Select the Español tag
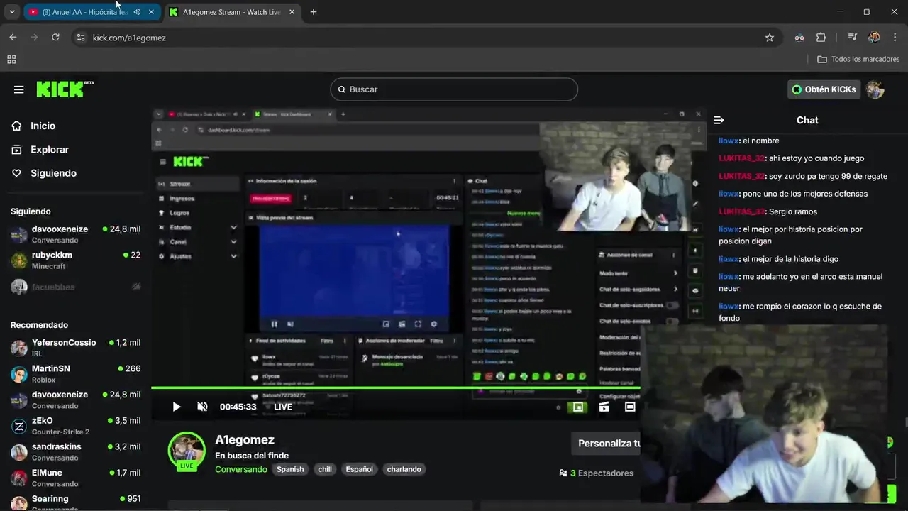This screenshot has width=908, height=511. (359, 469)
